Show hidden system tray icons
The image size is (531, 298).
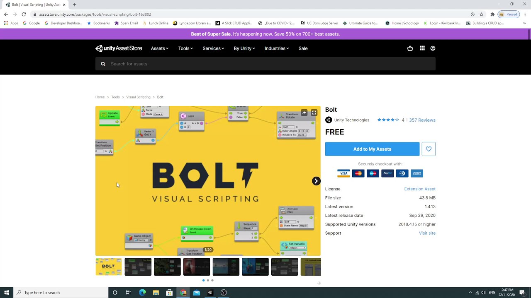tap(470, 293)
